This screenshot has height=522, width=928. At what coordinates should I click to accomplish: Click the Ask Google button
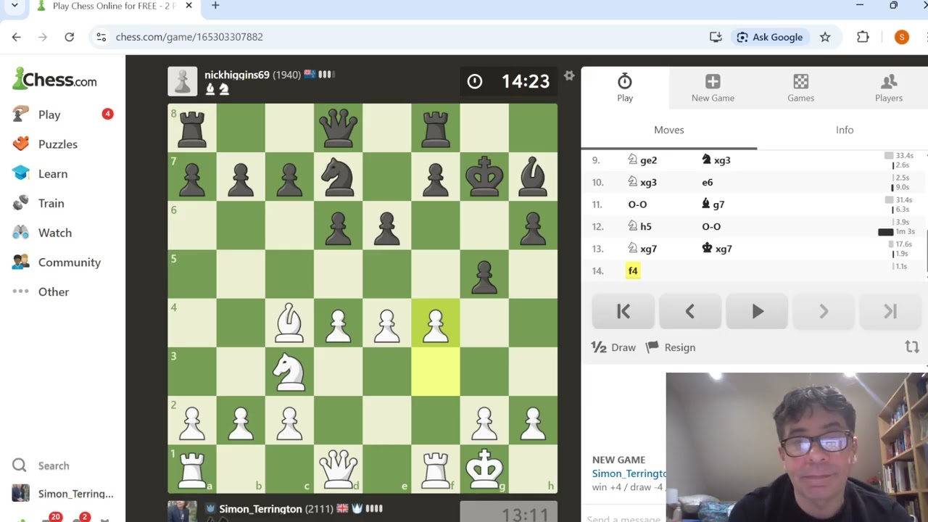[769, 37]
